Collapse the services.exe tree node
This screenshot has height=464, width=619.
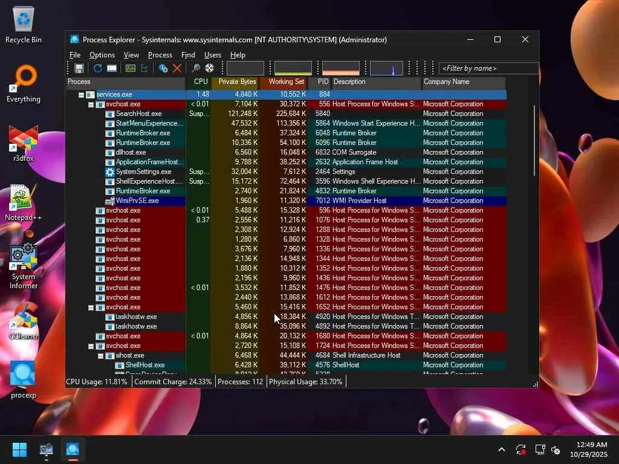(x=81, y=95)
